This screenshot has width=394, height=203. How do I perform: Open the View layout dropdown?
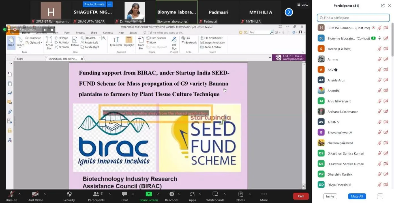(303, 5)
